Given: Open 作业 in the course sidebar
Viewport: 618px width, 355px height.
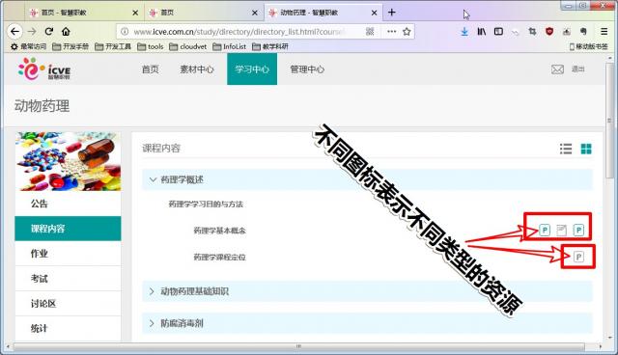Looking at the screenshot, I should click(68, 254).
